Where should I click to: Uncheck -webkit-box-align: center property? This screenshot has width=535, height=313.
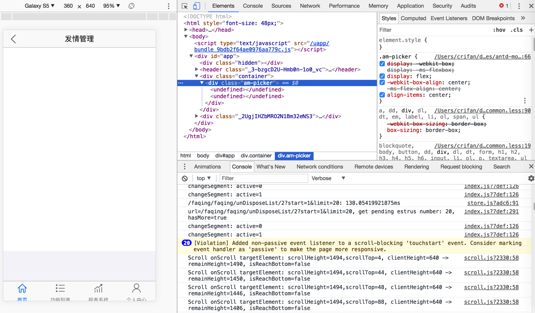(382, 82)
